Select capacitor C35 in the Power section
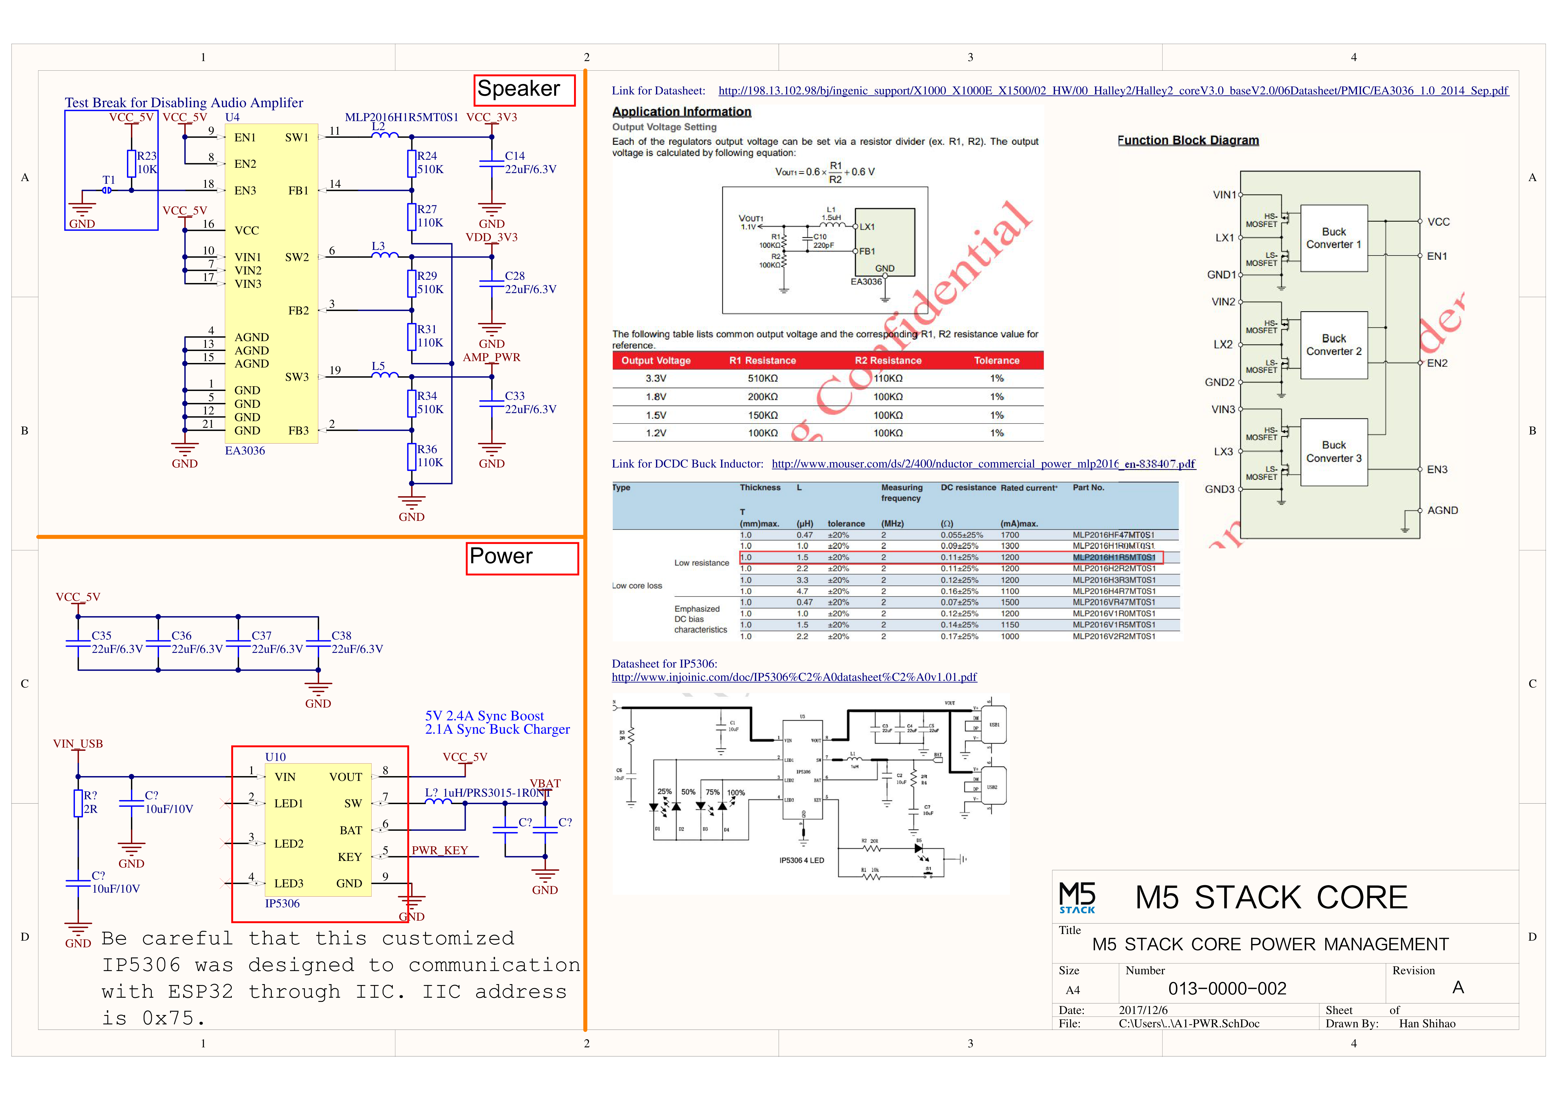 (79, 643)
